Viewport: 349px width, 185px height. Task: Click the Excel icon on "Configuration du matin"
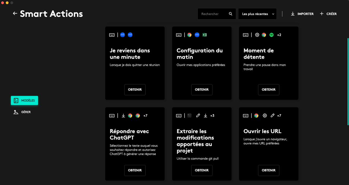(204, 35)
